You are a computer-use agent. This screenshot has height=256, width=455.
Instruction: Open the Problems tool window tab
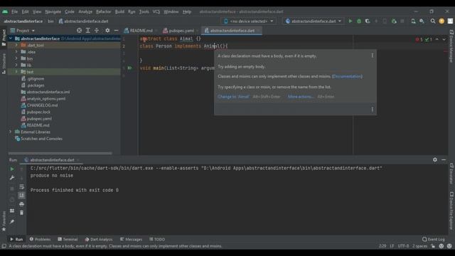pos(40,240)
